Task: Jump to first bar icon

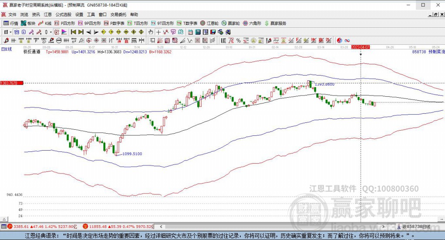Action: [73, 32]
